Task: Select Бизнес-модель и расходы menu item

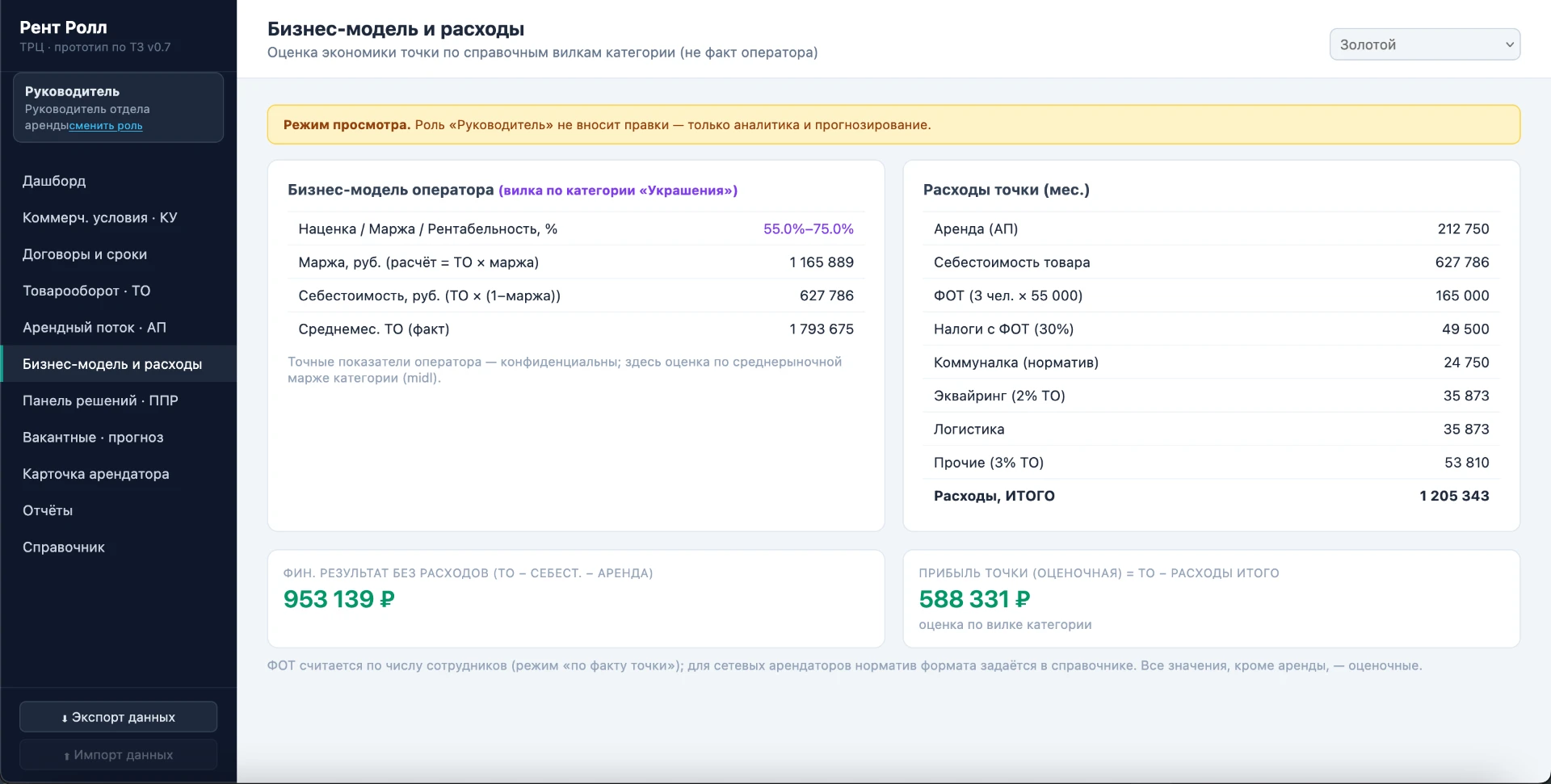Action: tap(118, 364)
